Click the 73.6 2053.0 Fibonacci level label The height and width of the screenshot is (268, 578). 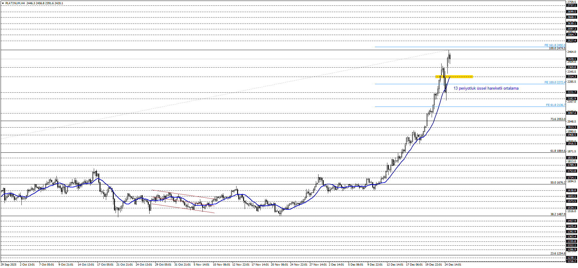(x=557, y=119)
